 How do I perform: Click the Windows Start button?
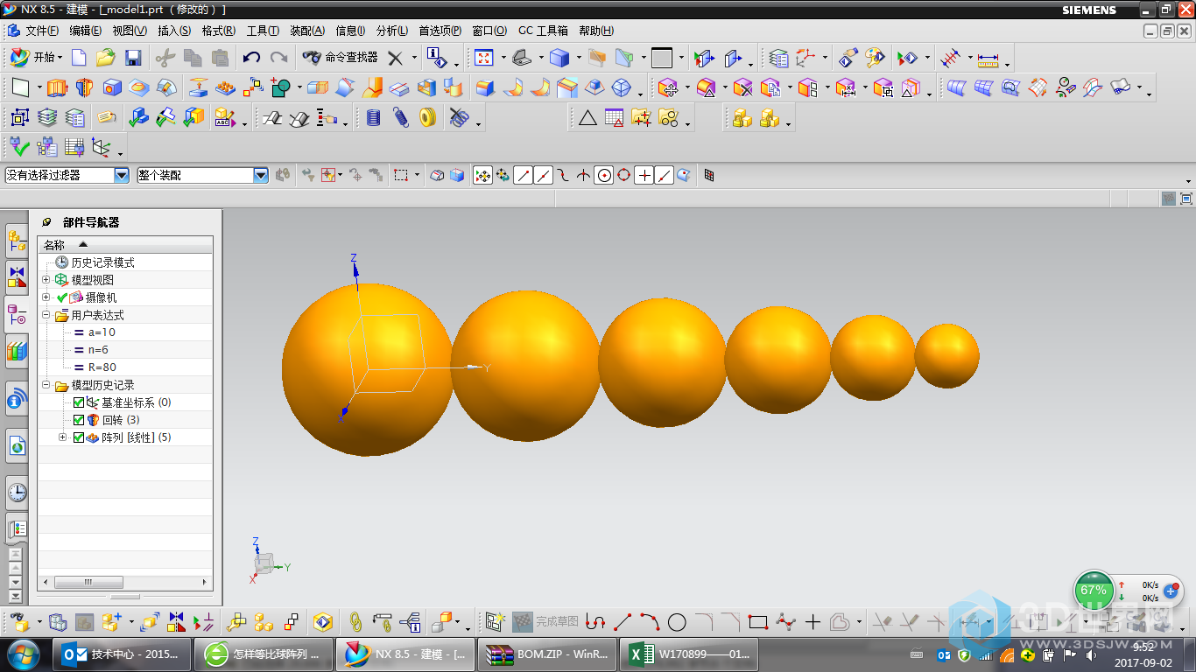coord(24,654)
